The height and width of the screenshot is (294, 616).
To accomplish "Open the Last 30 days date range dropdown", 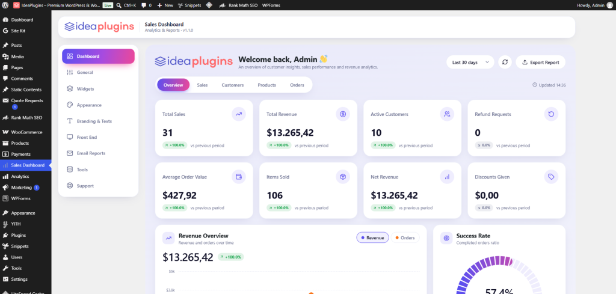I will point(470,62).
